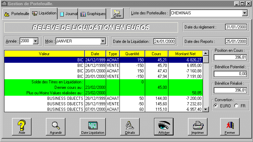Expand the Année dropdown
The height and width of the screenshot is (142, 253).
click(x=36, y=41)
